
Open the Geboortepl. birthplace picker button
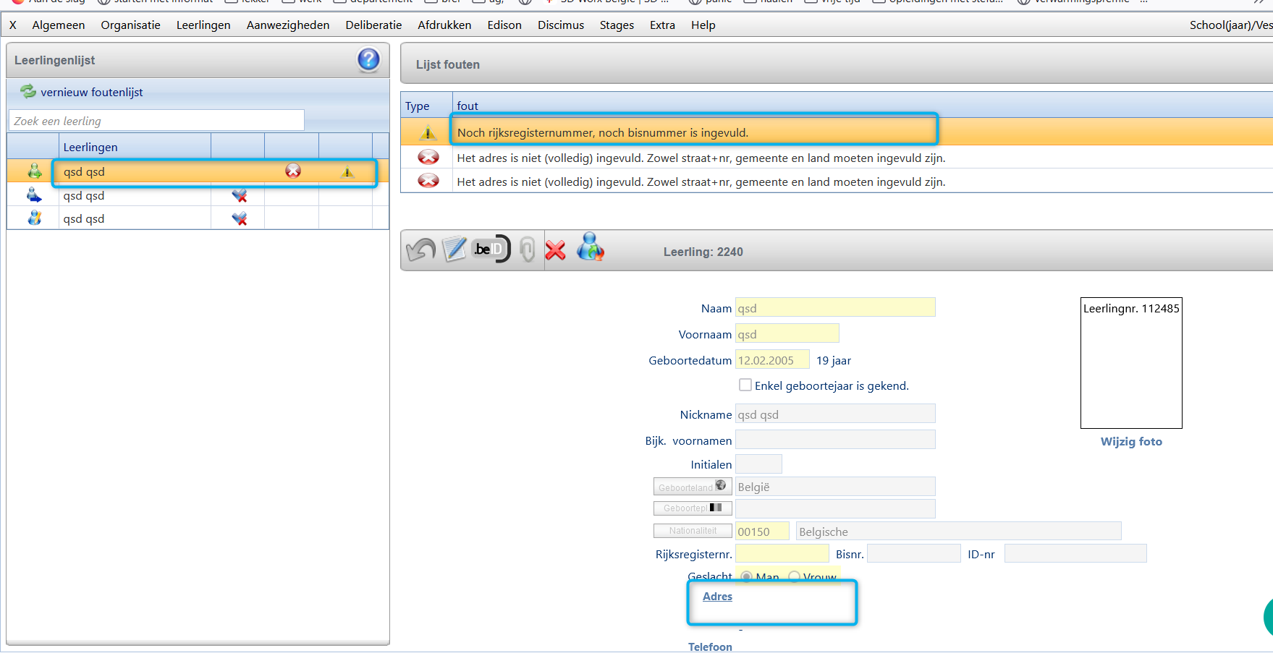(x=692, y=508)
